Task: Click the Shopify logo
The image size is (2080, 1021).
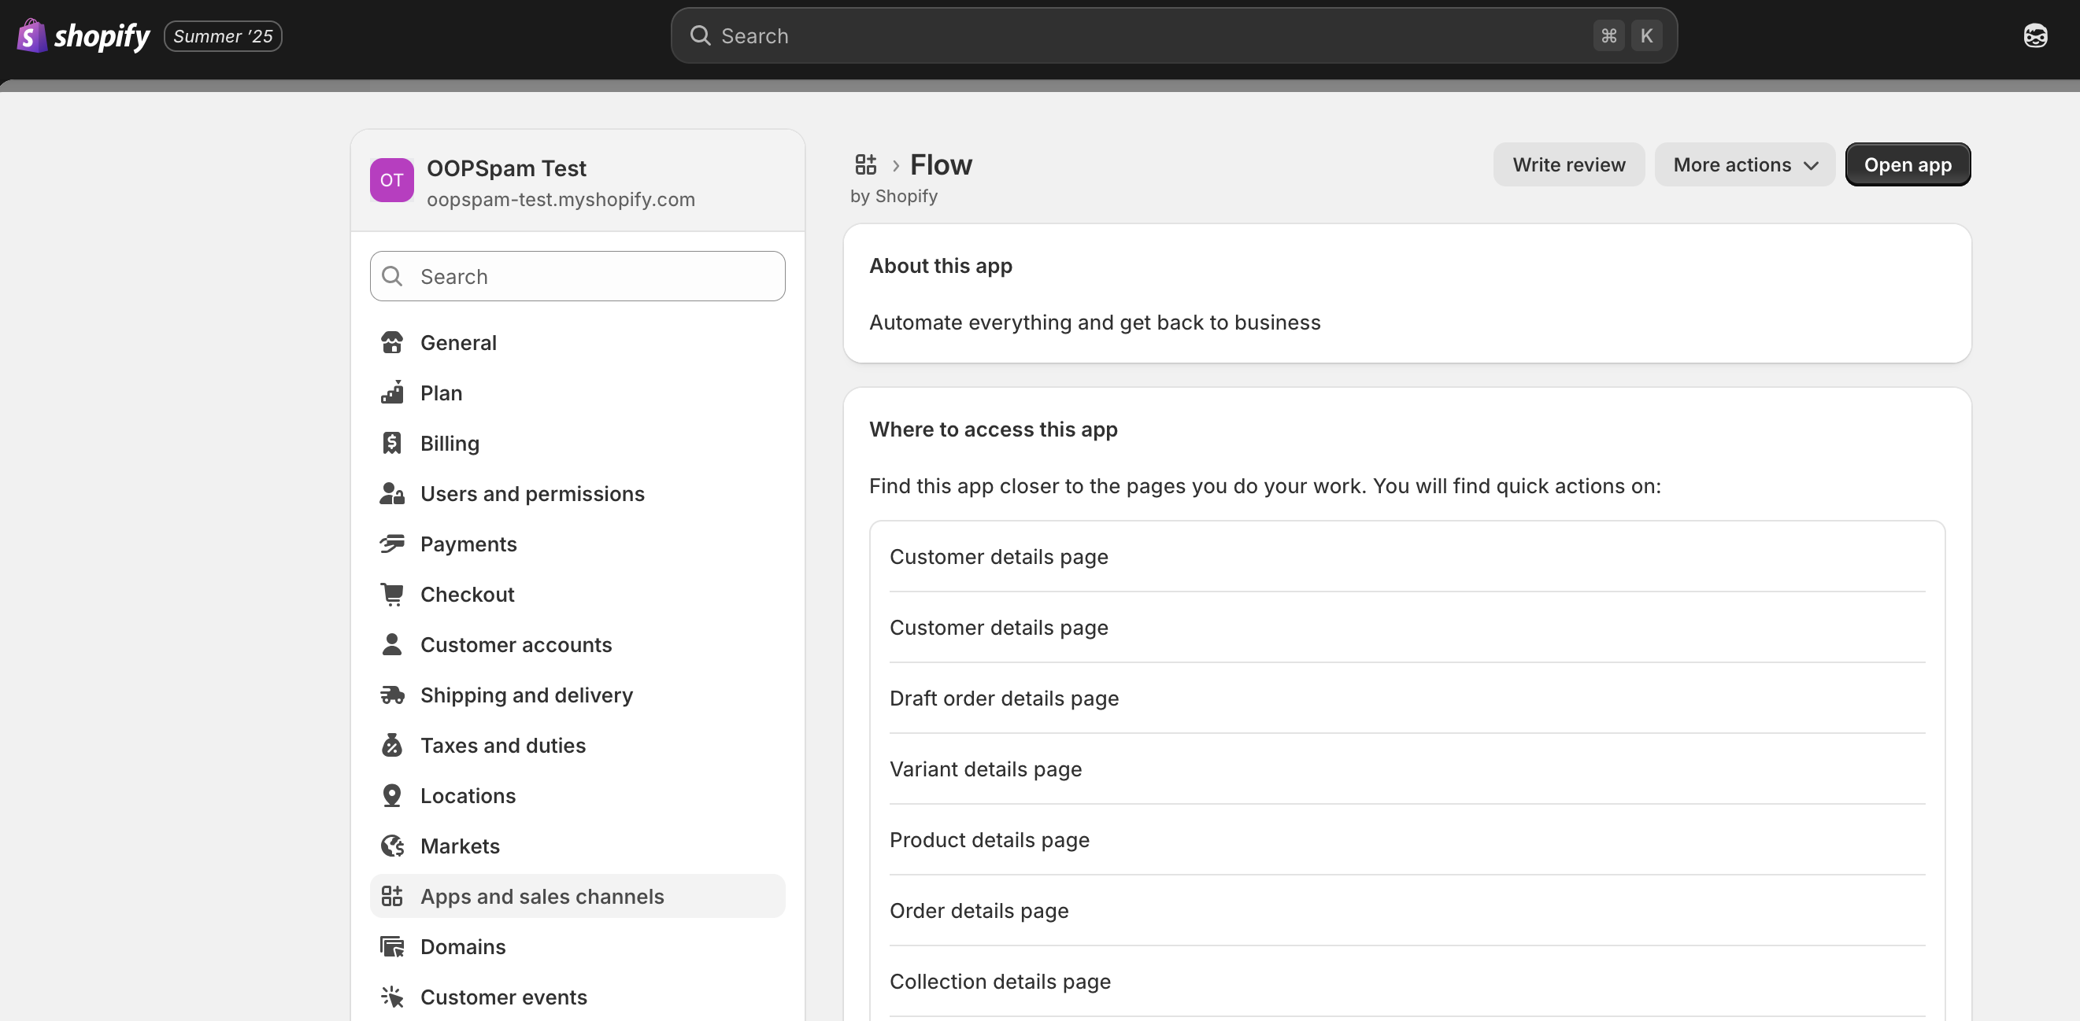Action: pyautogui.click(x=83, y=36)
